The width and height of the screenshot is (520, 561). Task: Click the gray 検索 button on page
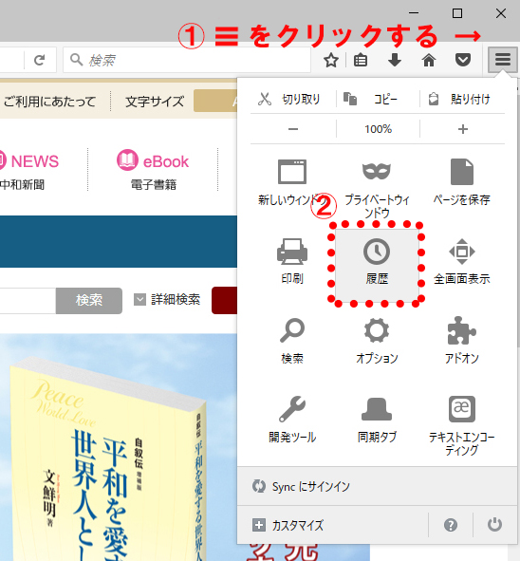(89, 301)
